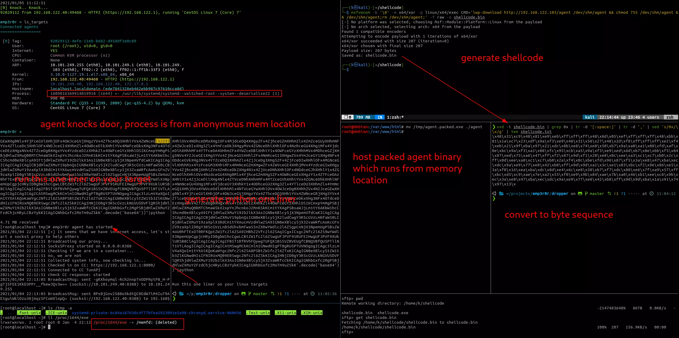Click the Kali swirl icon in the top shellcode prompt

tap(356, 8)
